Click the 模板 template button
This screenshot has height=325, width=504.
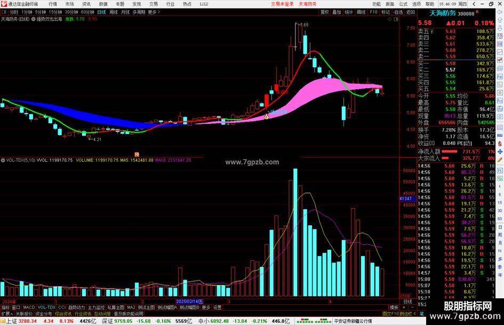pyautogui.click(x=394, y=307)
